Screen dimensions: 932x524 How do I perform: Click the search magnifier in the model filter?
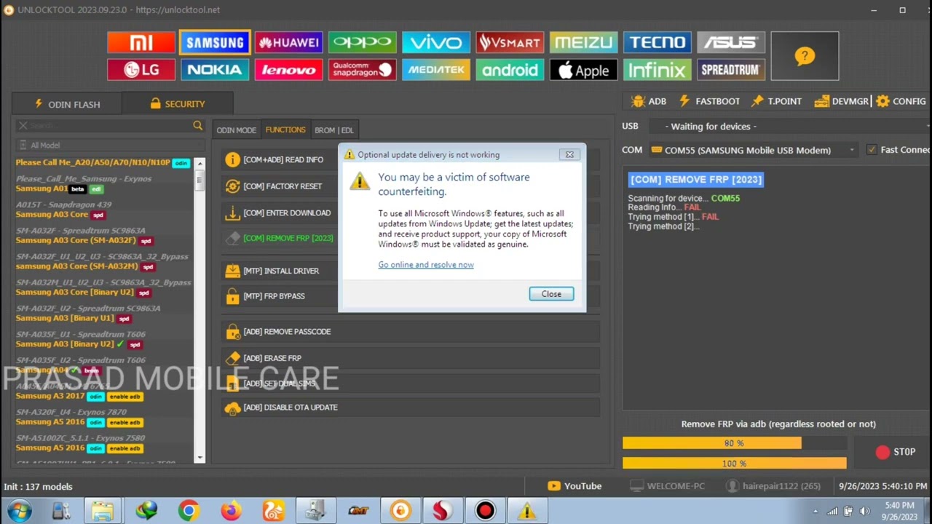tap(197, 126)
